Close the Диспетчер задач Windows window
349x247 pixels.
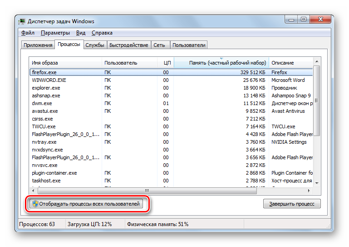coord(320,20)
